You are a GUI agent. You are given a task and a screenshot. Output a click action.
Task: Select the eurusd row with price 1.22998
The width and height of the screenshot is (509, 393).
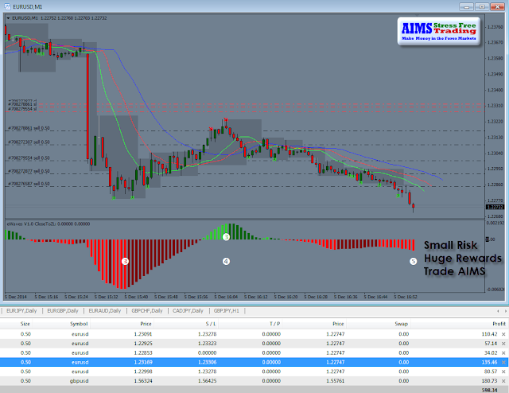pos(253,372)
